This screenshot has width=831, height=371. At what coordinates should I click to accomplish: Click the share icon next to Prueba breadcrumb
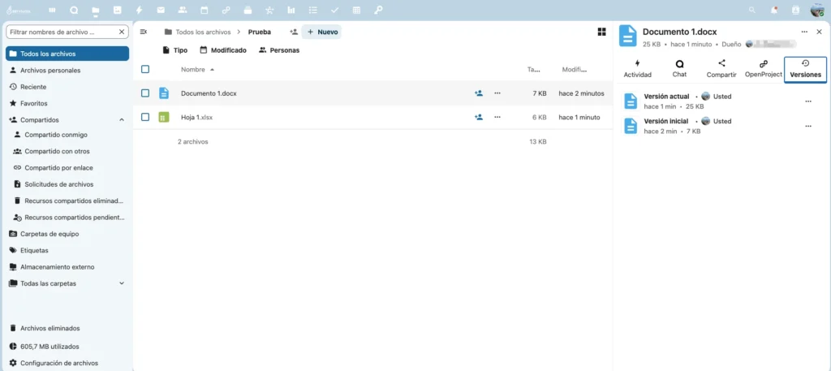[294, 32]
